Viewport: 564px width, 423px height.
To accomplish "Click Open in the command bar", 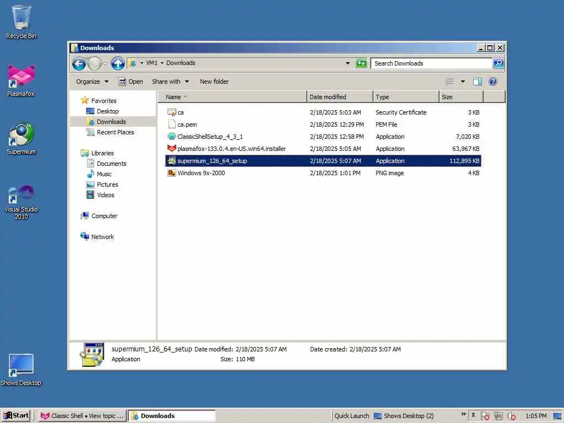I will (x=131, y=82).
